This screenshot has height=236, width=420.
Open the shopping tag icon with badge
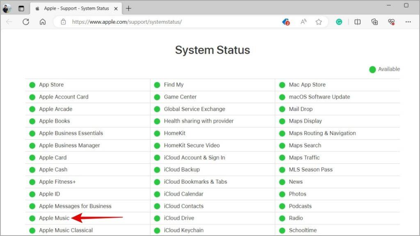pos(286,22)
